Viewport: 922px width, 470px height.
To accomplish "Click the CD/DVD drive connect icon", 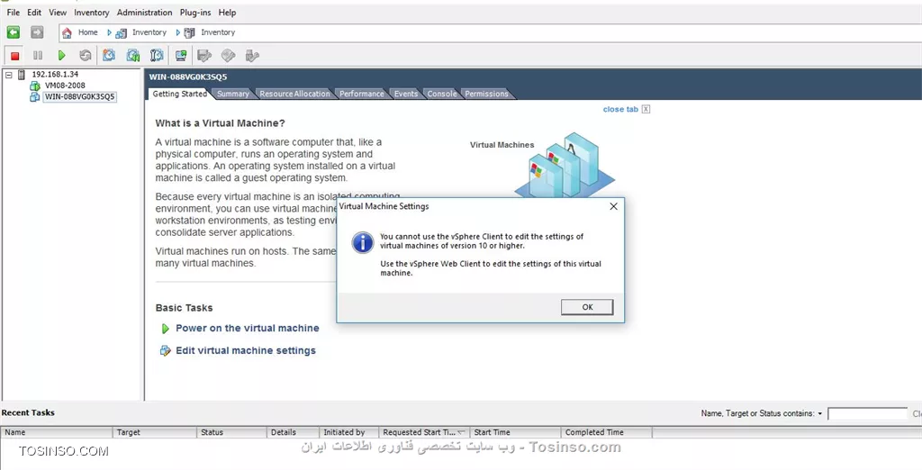I will pyautogui.click(x=228, y=56).
